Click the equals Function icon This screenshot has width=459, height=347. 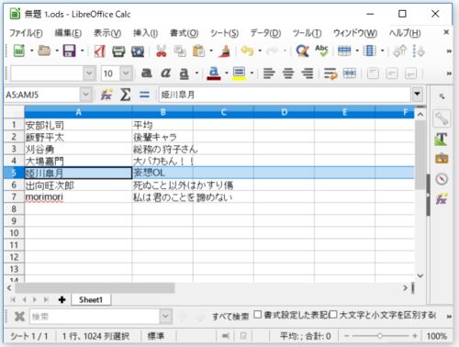click(144, 95)
